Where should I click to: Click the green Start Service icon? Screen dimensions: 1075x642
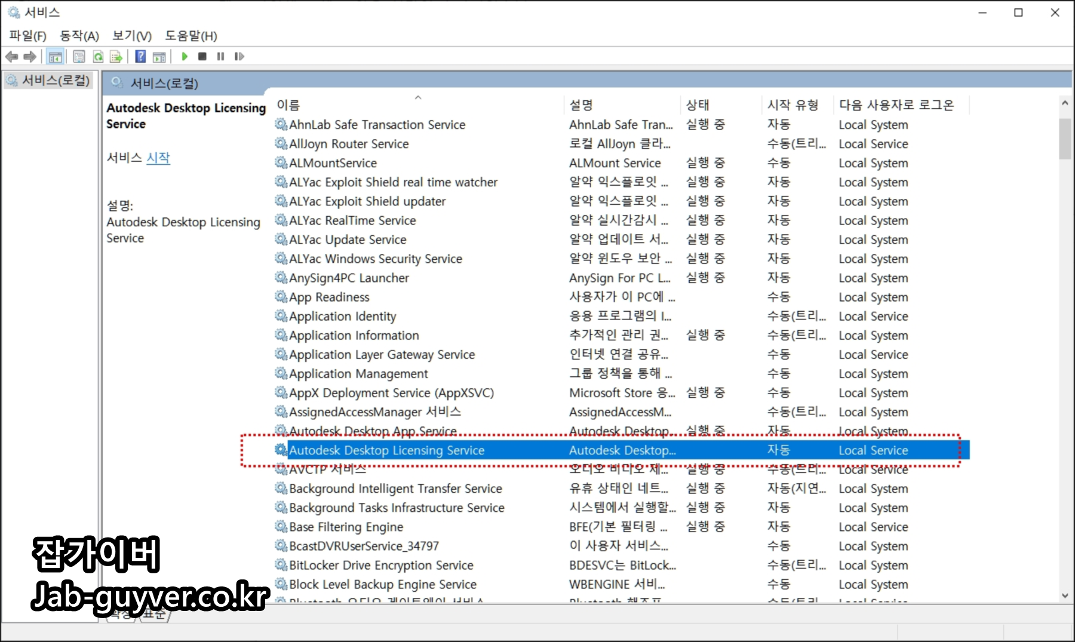coord(185,57)
